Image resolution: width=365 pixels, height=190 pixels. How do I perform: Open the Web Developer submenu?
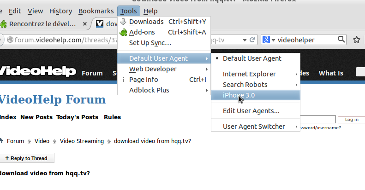pyautogui.click(x=153, y=69)
